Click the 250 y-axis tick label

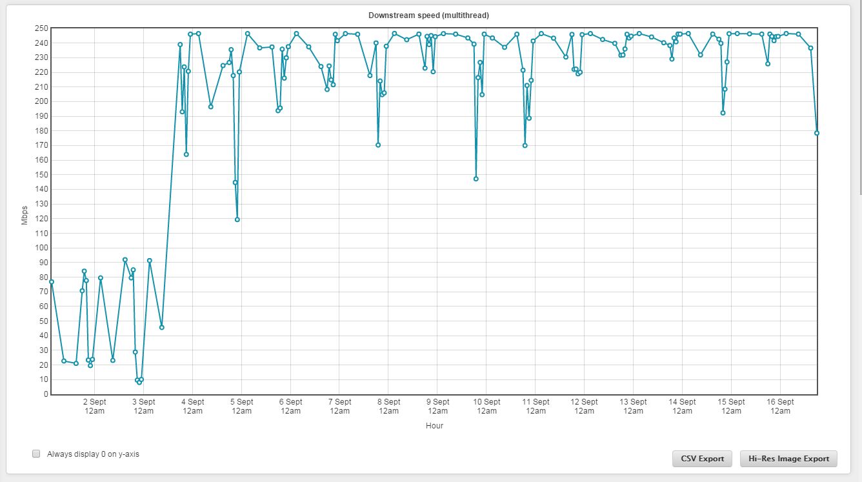(x=41, y=28)
